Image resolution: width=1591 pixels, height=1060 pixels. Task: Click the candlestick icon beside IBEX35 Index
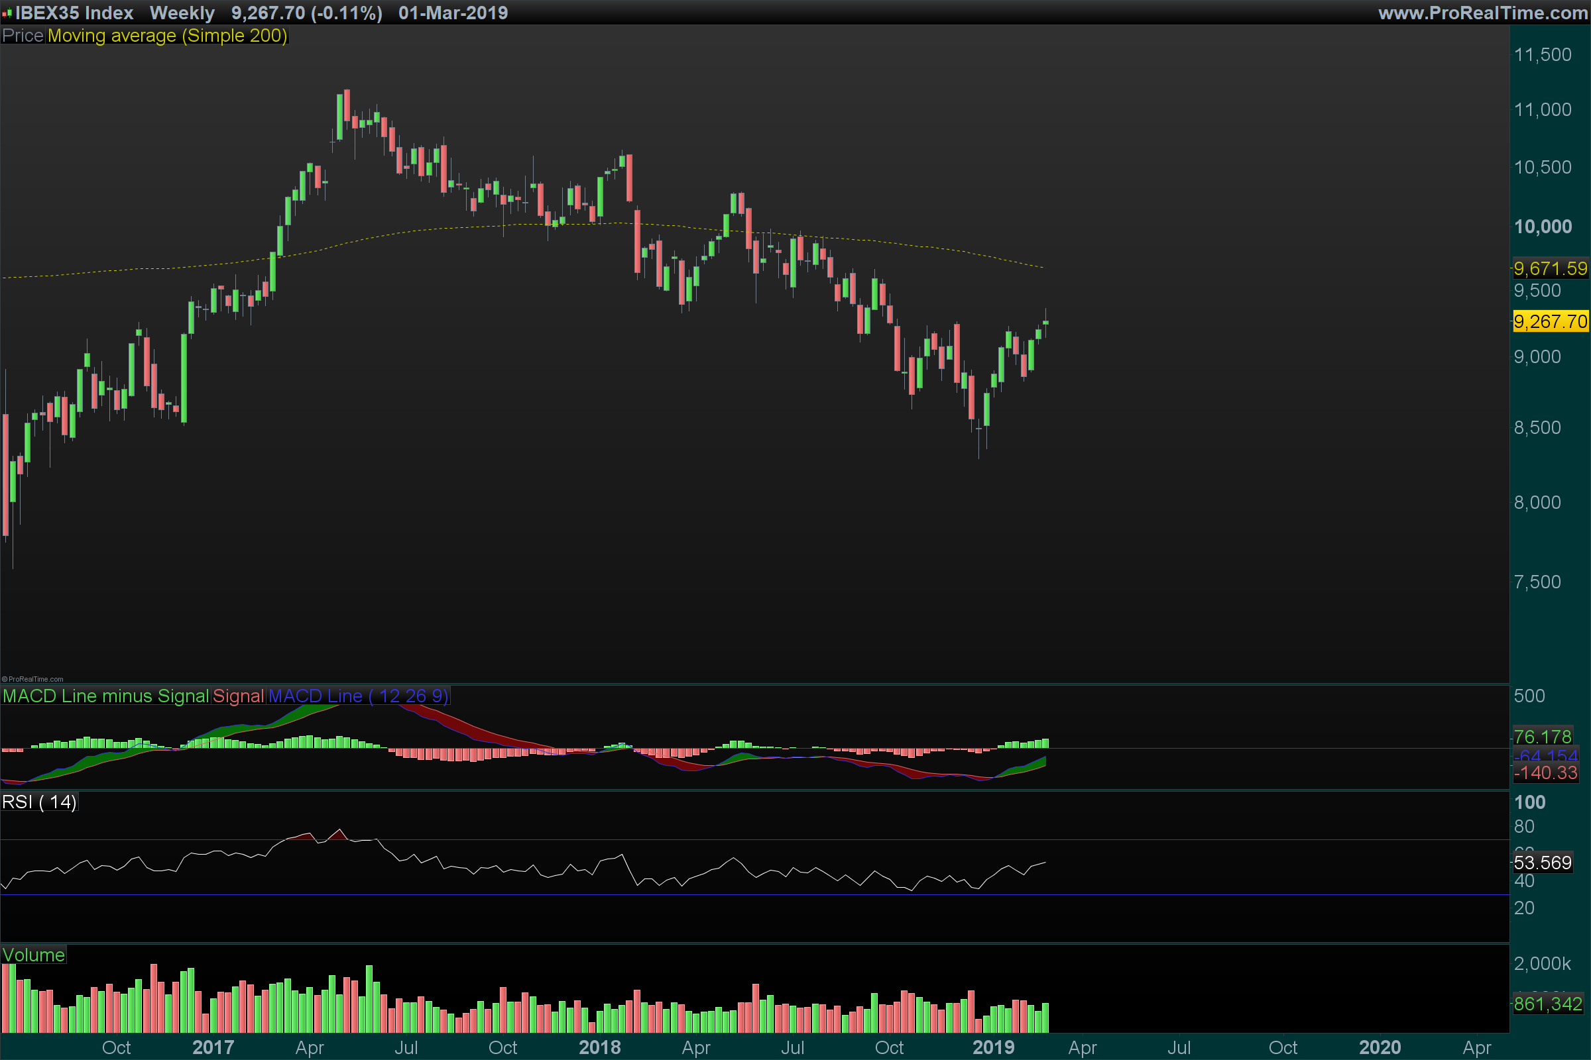[x=7, y=13]
